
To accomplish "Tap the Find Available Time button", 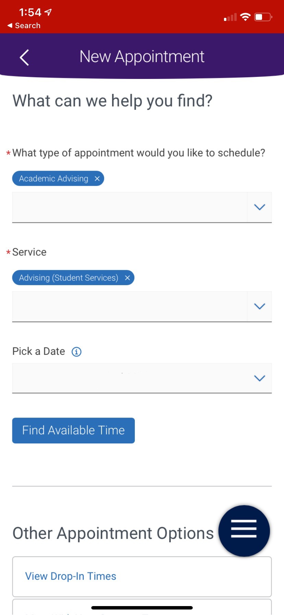I will click(x=73, y=430).
